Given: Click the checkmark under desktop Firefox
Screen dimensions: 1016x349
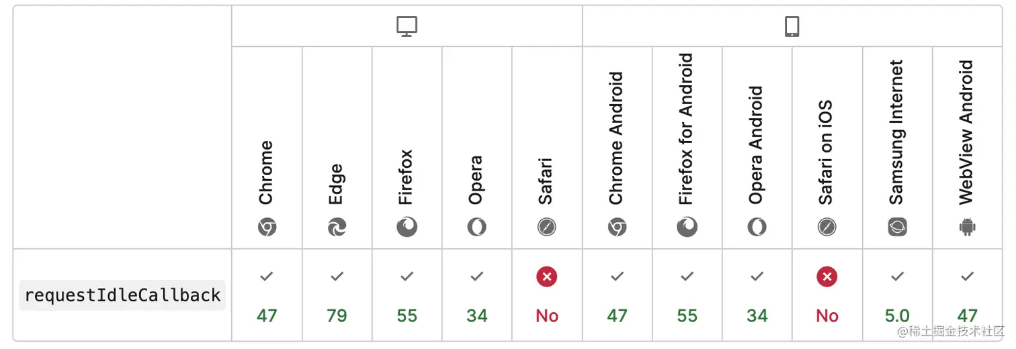Looking at the screenshot, I should [x=407, y=276].
